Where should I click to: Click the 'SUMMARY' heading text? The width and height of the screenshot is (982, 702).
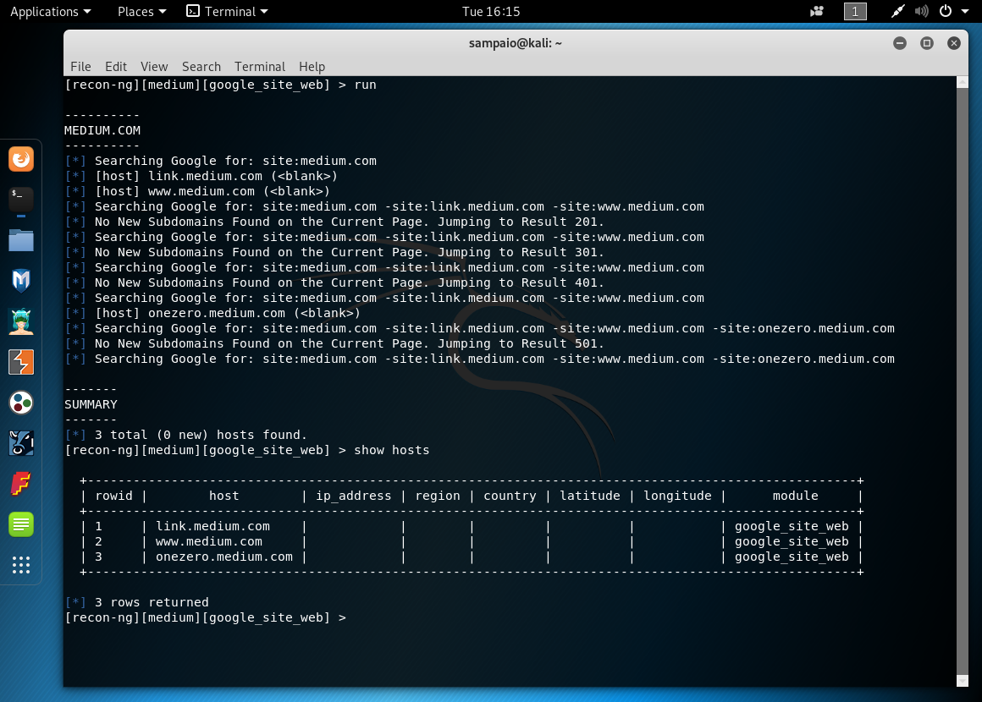(91, 404)
